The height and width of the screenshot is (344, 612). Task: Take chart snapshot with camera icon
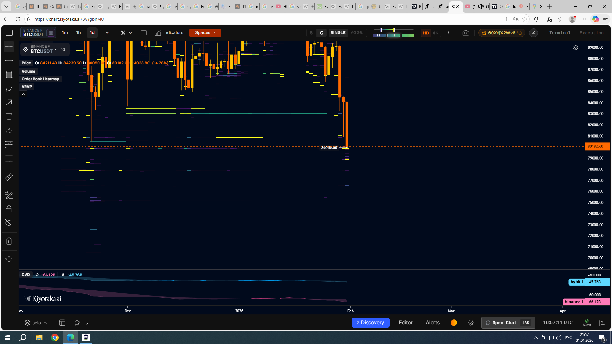tap(465, 33)
